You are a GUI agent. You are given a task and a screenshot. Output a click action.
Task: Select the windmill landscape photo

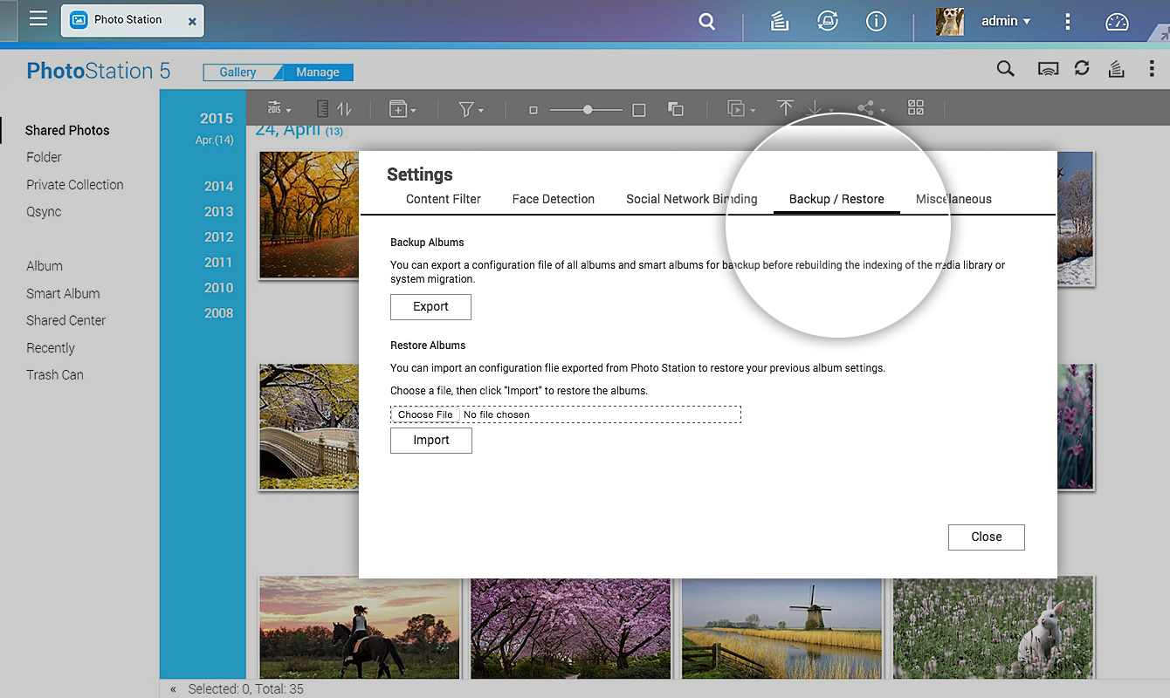[782, 628]
